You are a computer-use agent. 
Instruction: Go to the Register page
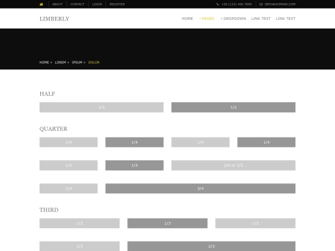coord(117,4)
